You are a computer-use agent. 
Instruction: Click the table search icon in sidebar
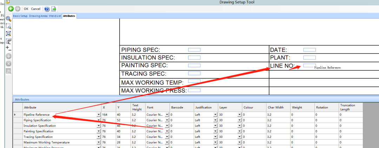tap(8, 71)
